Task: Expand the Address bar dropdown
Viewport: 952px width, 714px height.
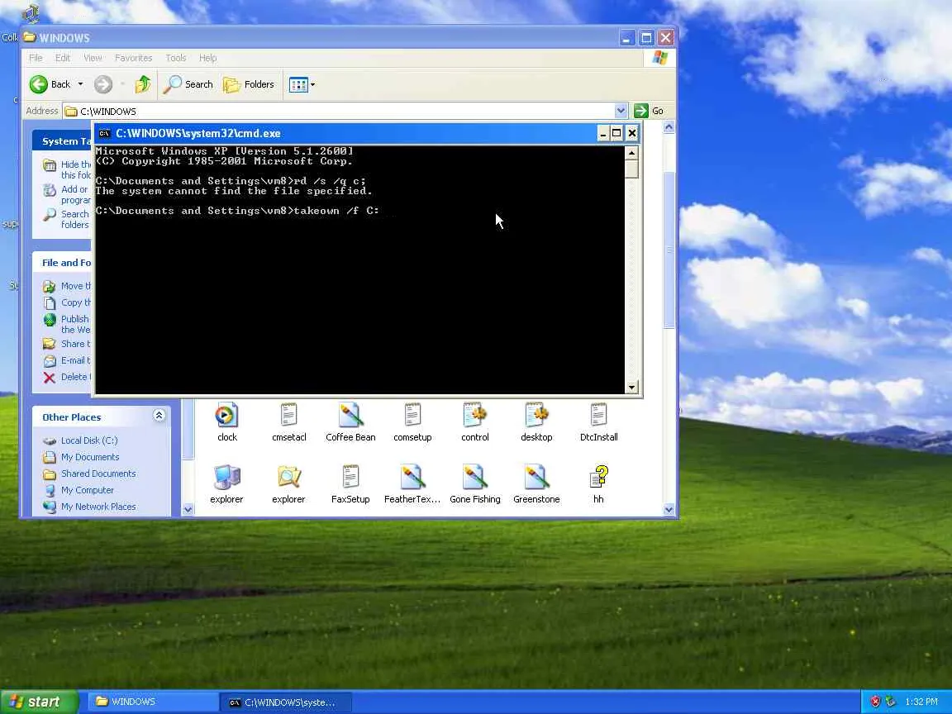Action: [621, 111]
